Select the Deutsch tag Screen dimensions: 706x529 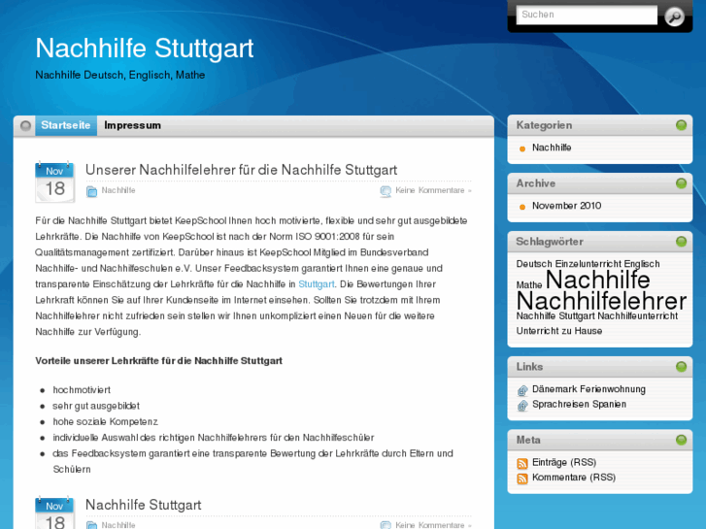(534, 264)
